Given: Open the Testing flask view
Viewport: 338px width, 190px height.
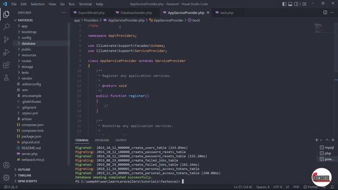Looking at the screenshot, I should 6,78.
